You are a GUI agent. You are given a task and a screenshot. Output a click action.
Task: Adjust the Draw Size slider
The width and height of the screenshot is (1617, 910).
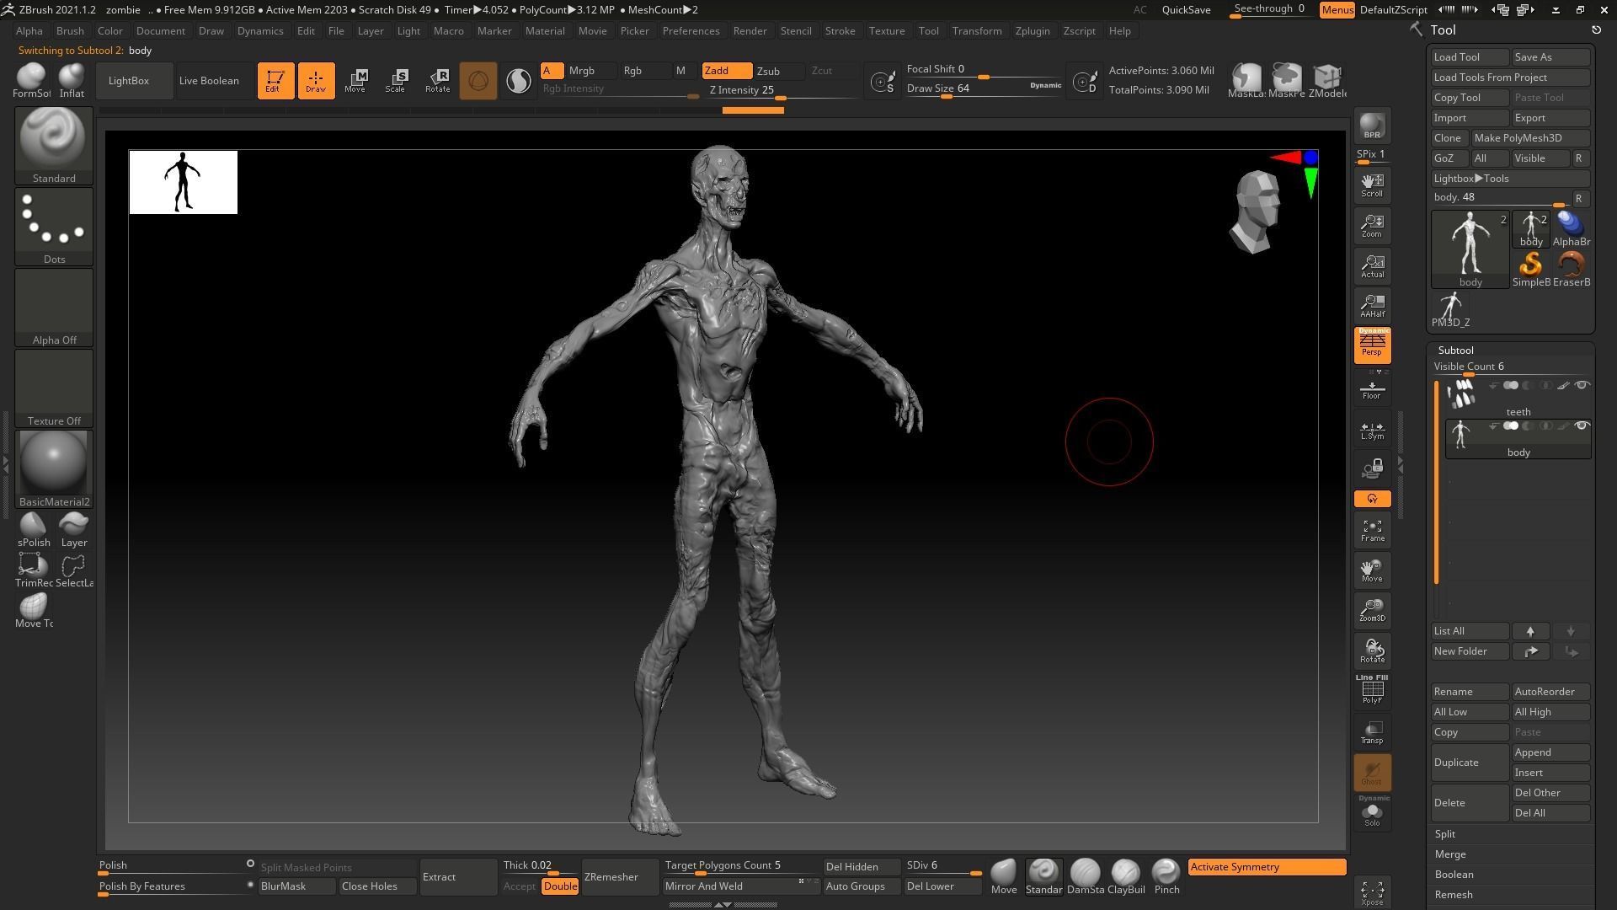984,89
